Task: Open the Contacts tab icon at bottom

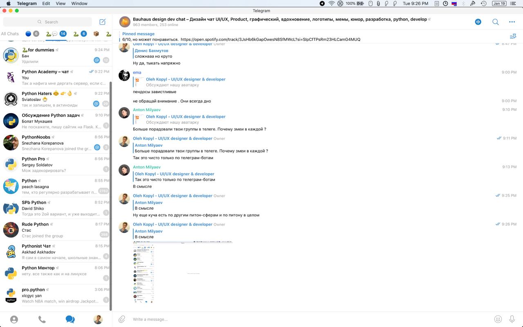Action: [x=14, y=319]
